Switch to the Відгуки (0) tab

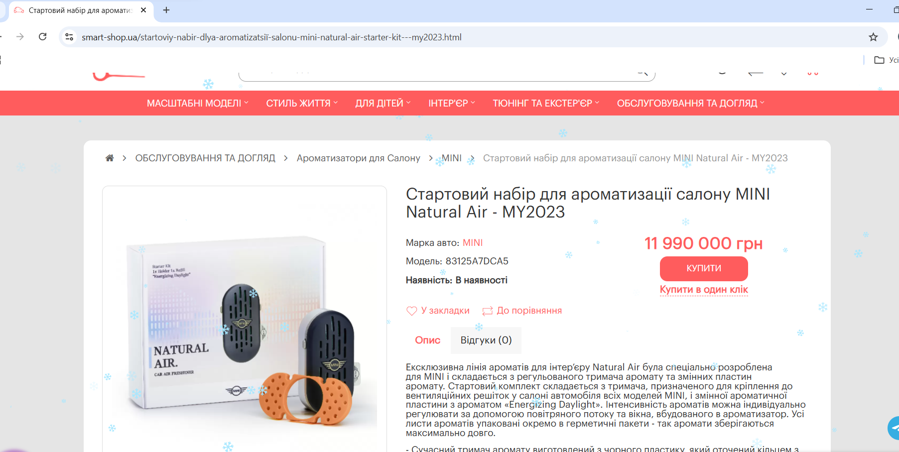(486, 340)
